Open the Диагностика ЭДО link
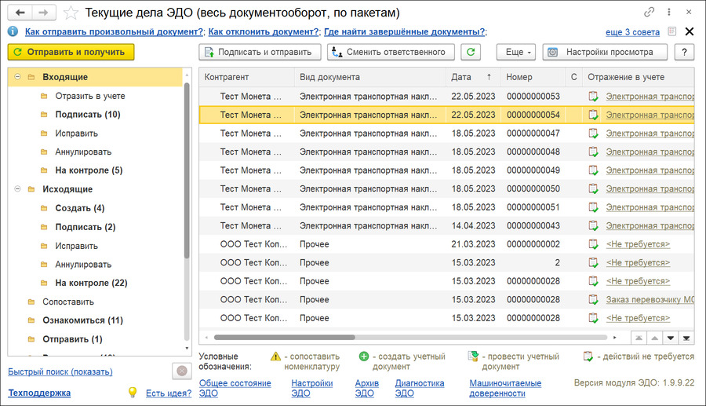706x406 pixels. coord(419,388)
